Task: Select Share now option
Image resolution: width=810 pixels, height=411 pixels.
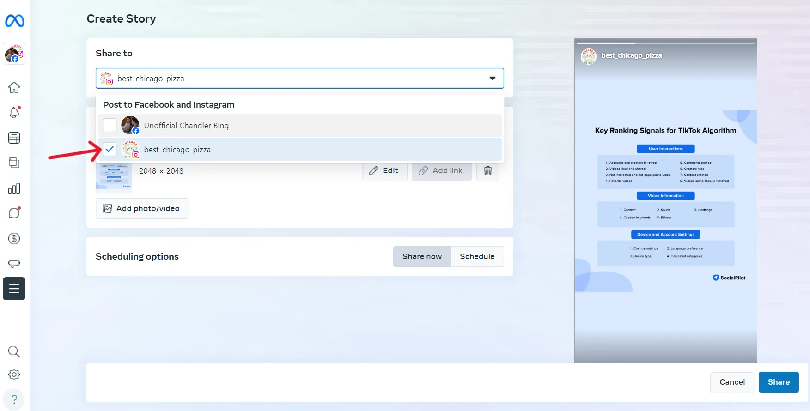Action: (x=422, y=256)
